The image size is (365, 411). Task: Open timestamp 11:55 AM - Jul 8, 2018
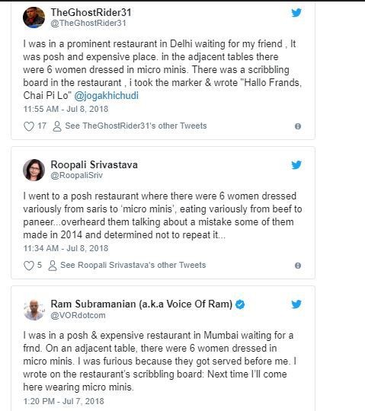pos(66,109)
